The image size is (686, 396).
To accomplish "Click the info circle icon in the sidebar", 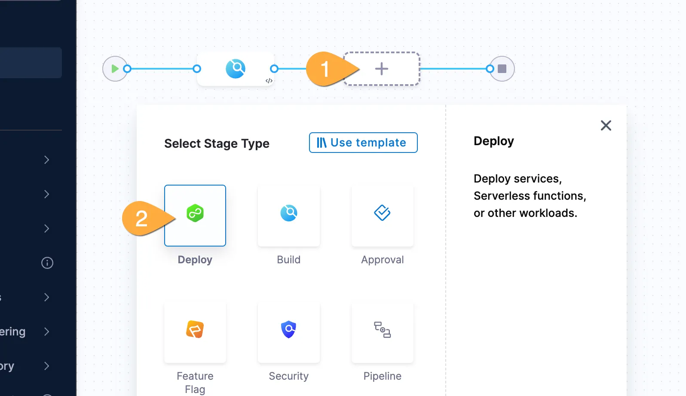I will (47, 263).
